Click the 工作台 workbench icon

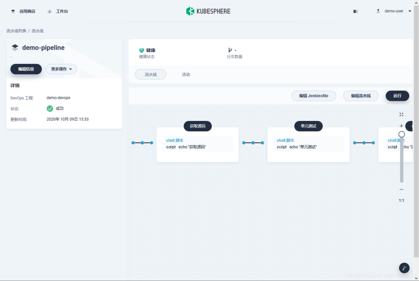(x=49, y=11)
